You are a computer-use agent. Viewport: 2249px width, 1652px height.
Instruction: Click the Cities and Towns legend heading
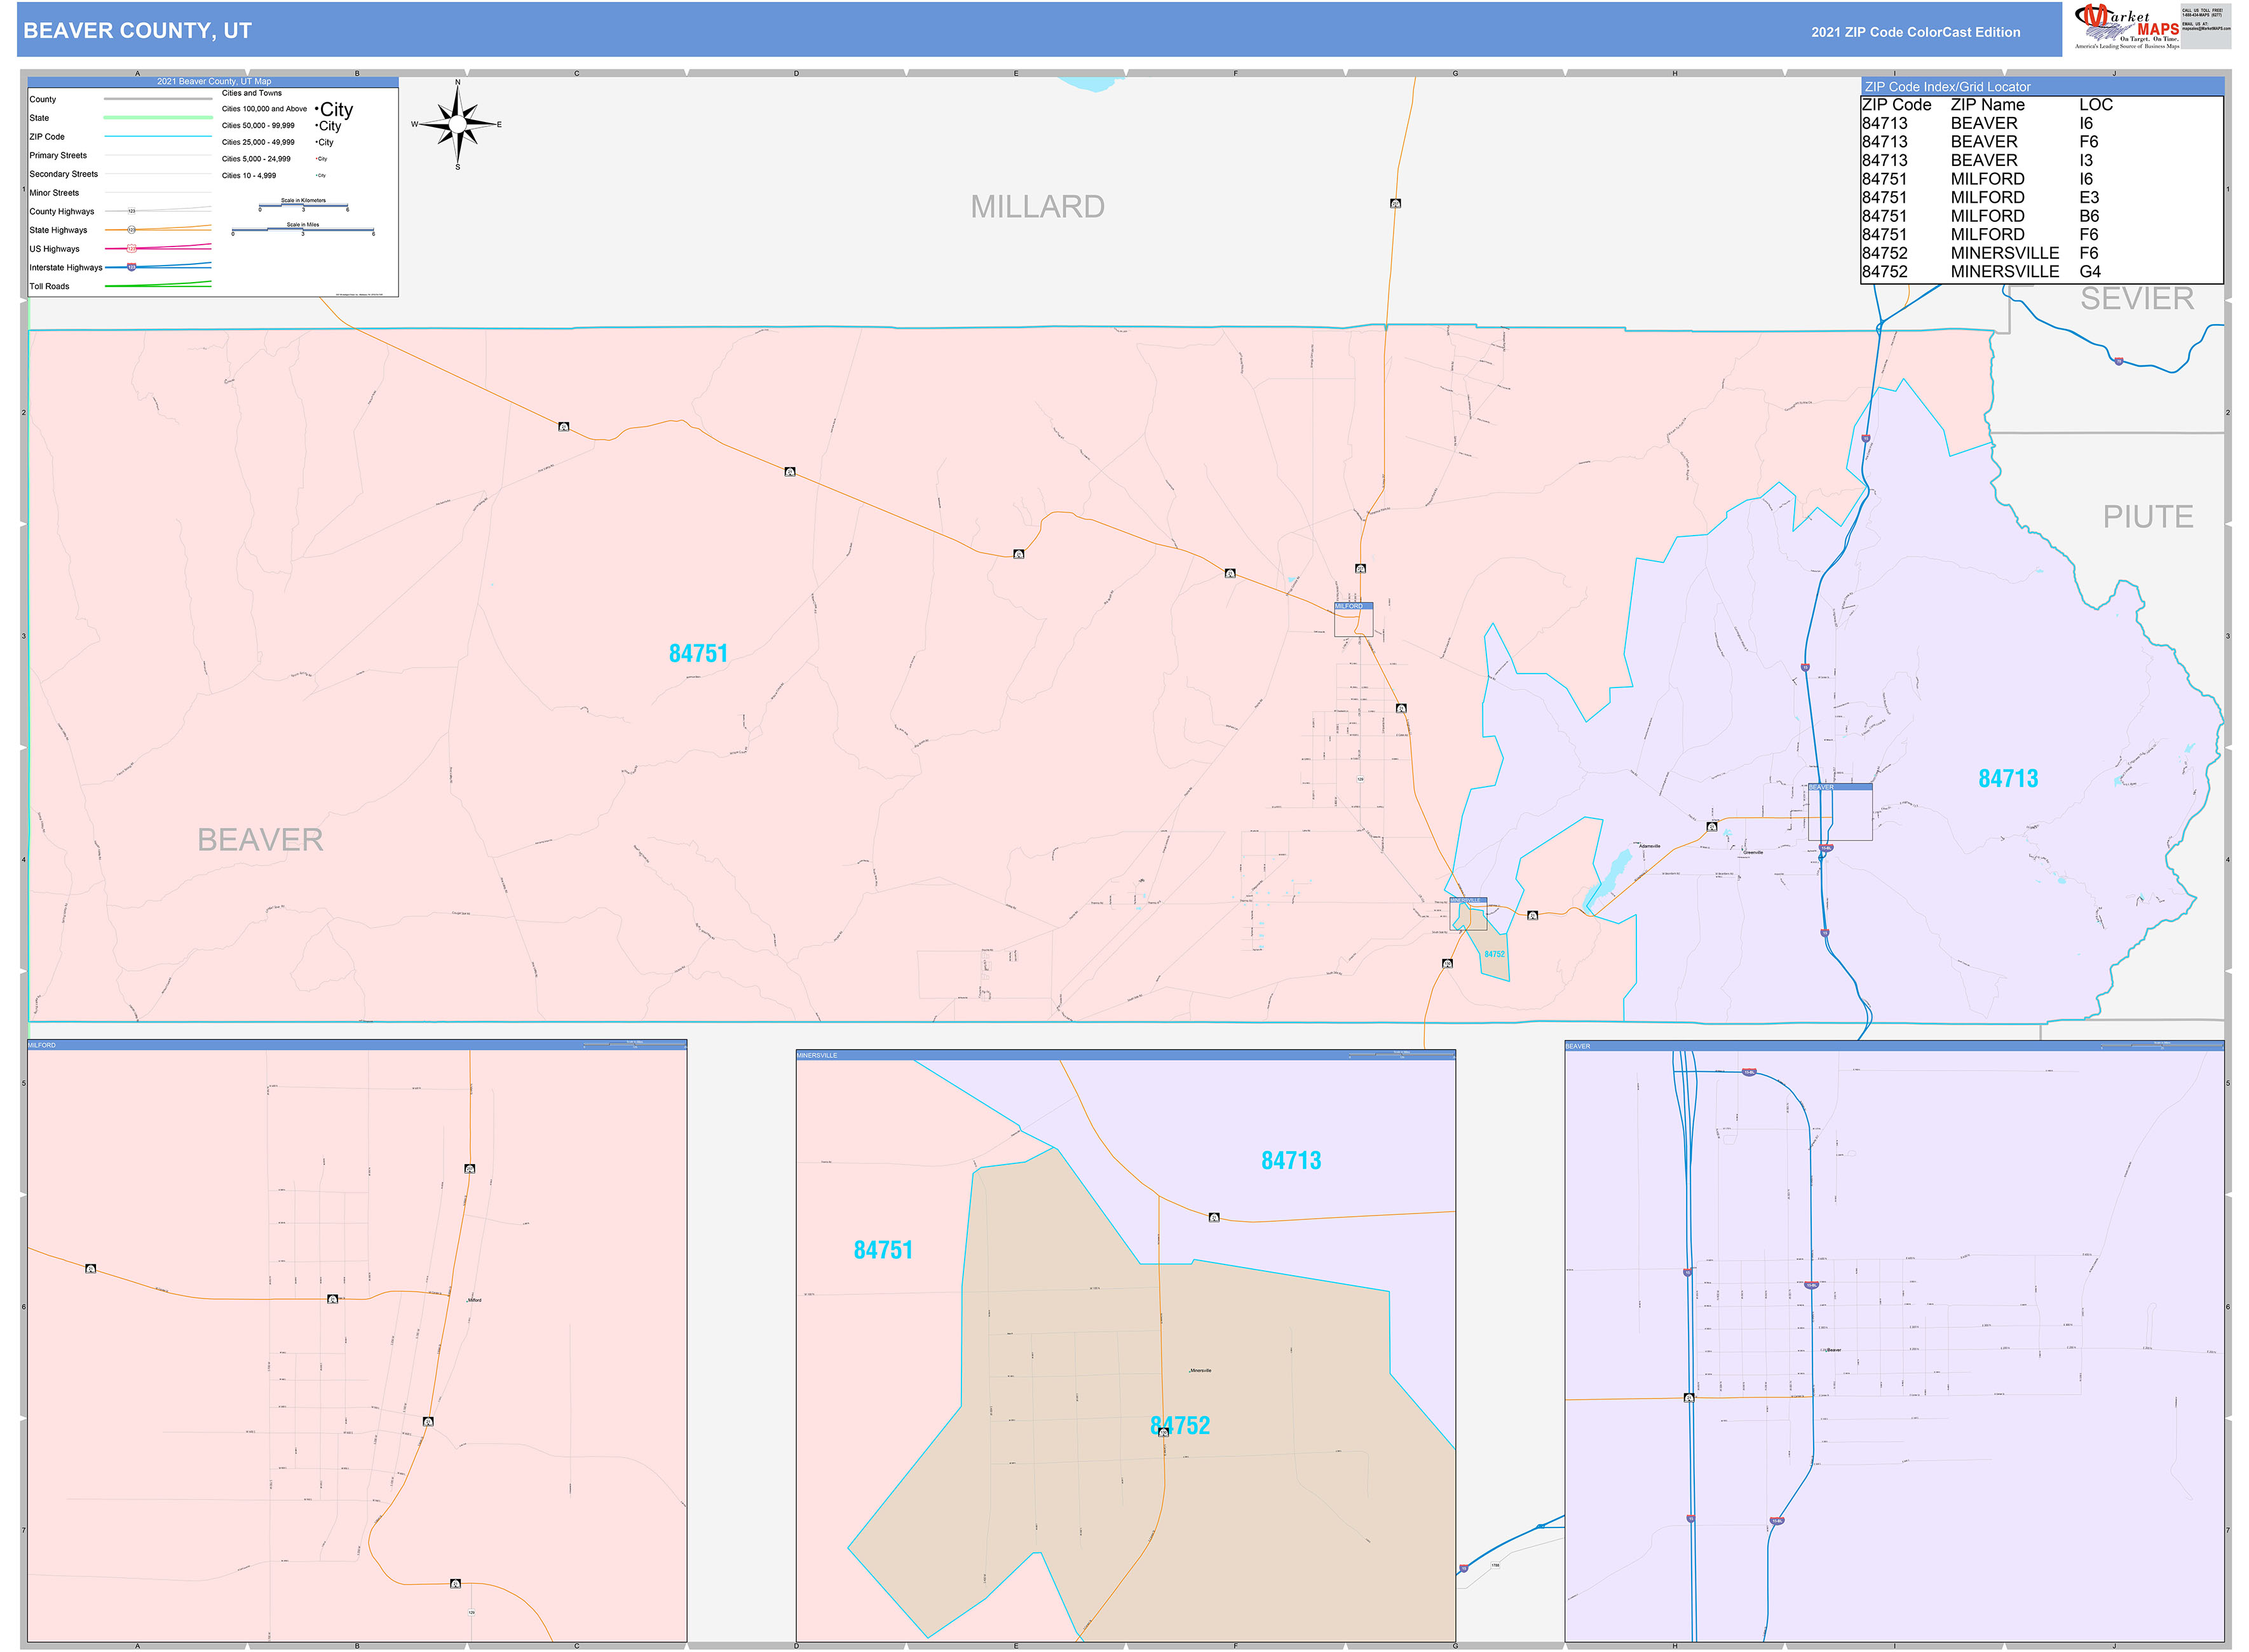click(251, 93)
